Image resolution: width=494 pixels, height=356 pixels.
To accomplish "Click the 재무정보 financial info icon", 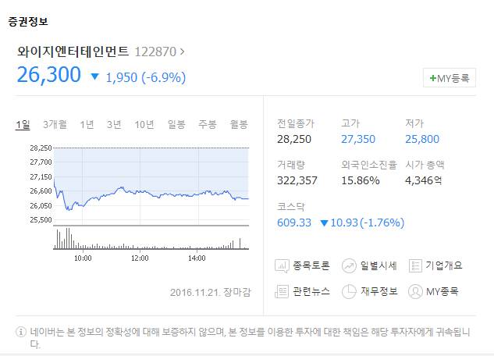I will tap(349, 291).
